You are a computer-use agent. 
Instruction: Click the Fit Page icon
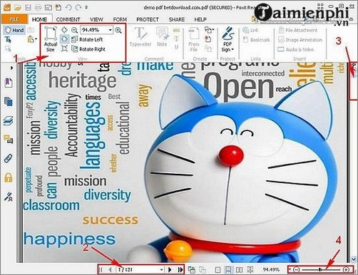point(64,30)
